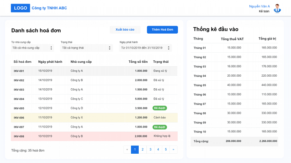The image size is (291, 163).
Task: Select the invalid invoice INV-008
Action: [94, 136]
